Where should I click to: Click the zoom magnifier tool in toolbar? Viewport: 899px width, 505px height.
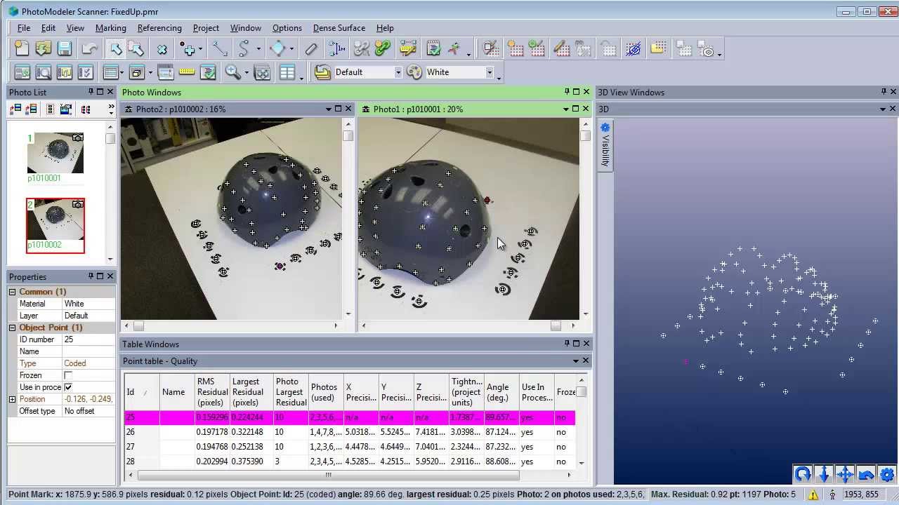click(232, 72)
